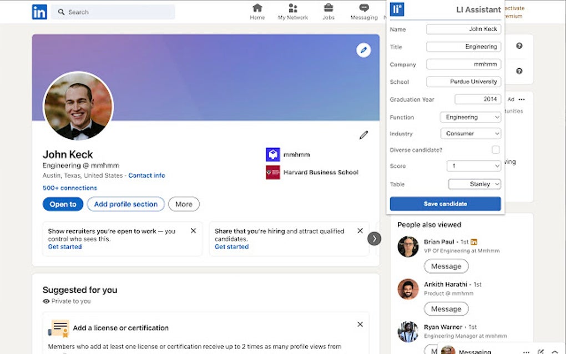
Task: Select the Home navigation item
Action: click(257, 9)
